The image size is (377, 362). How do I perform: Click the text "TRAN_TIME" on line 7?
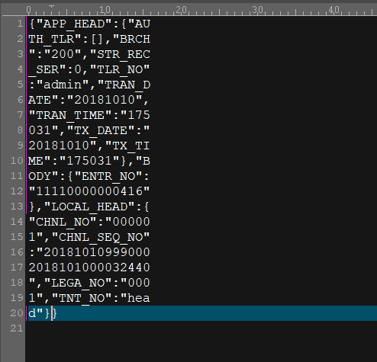coord(70,116)
